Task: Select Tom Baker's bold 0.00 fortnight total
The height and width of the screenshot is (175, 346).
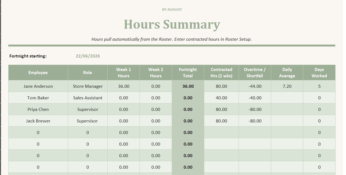Action: pos(188,98)
